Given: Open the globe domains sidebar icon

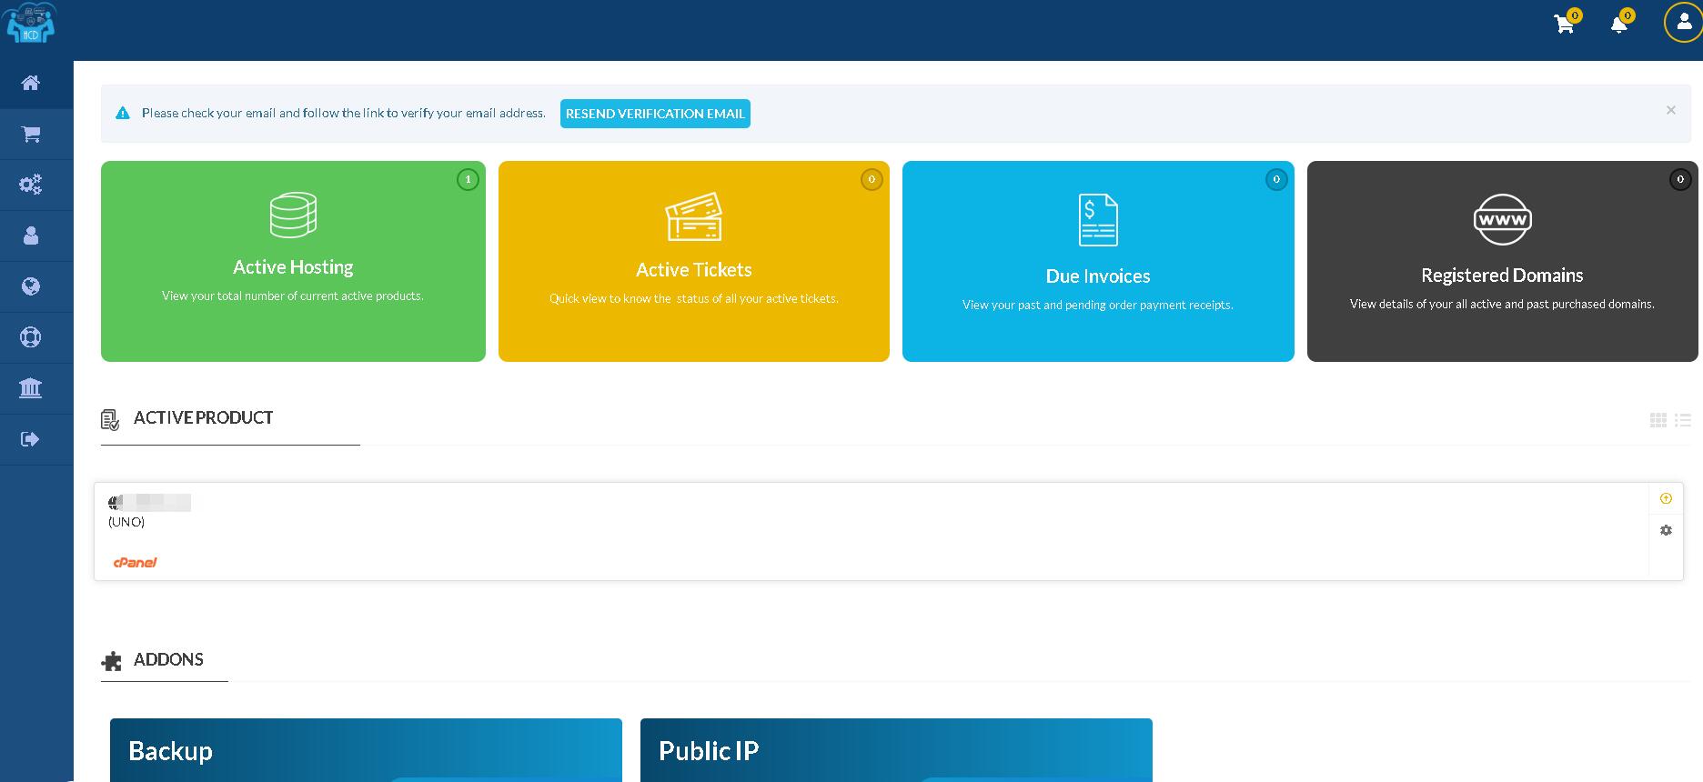Looking at the screenshot, I should (30, 287).
